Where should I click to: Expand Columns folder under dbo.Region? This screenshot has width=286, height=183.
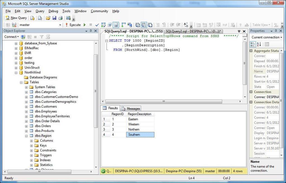[31, 141]
